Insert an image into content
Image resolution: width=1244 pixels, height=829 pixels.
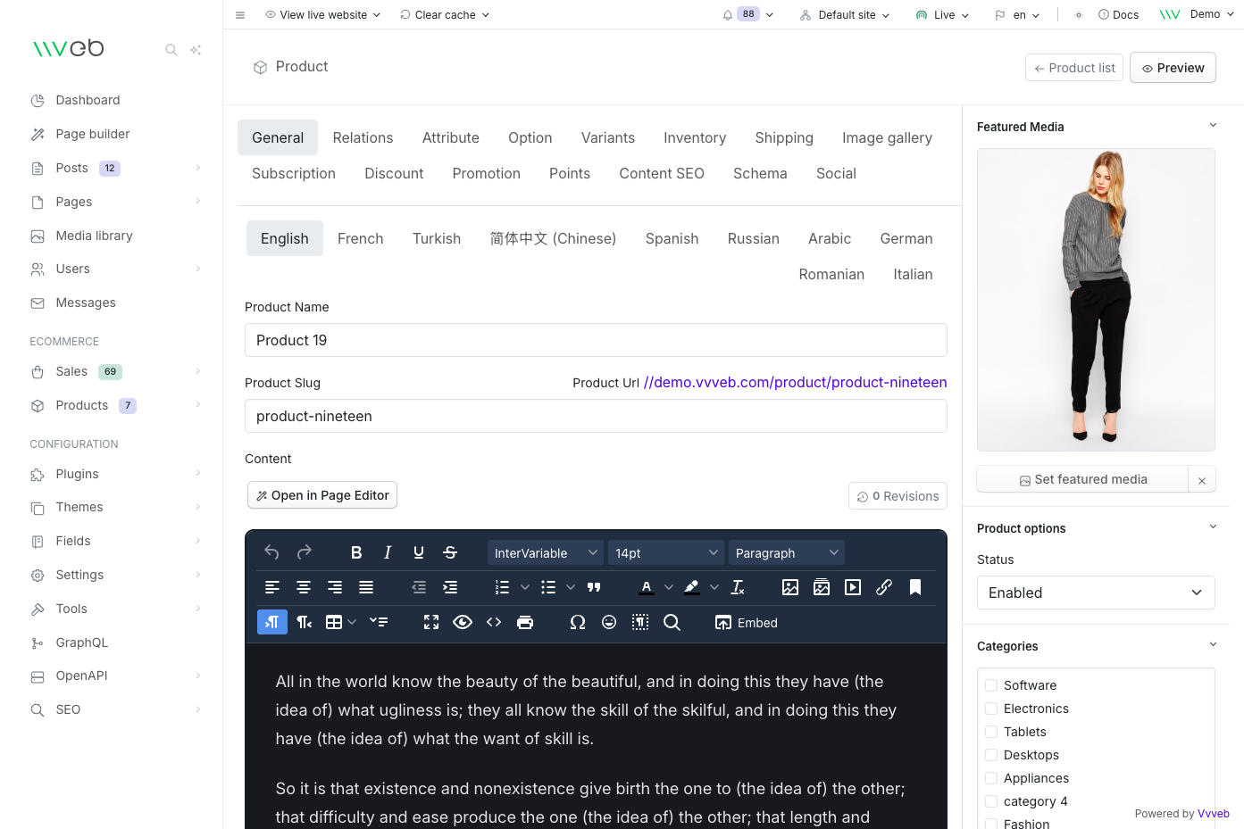coord(790,587)
